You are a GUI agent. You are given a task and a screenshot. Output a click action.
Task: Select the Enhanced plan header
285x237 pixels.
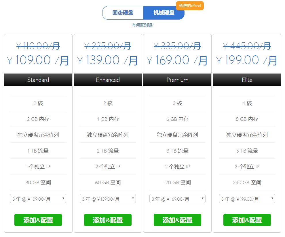(108, 80)
